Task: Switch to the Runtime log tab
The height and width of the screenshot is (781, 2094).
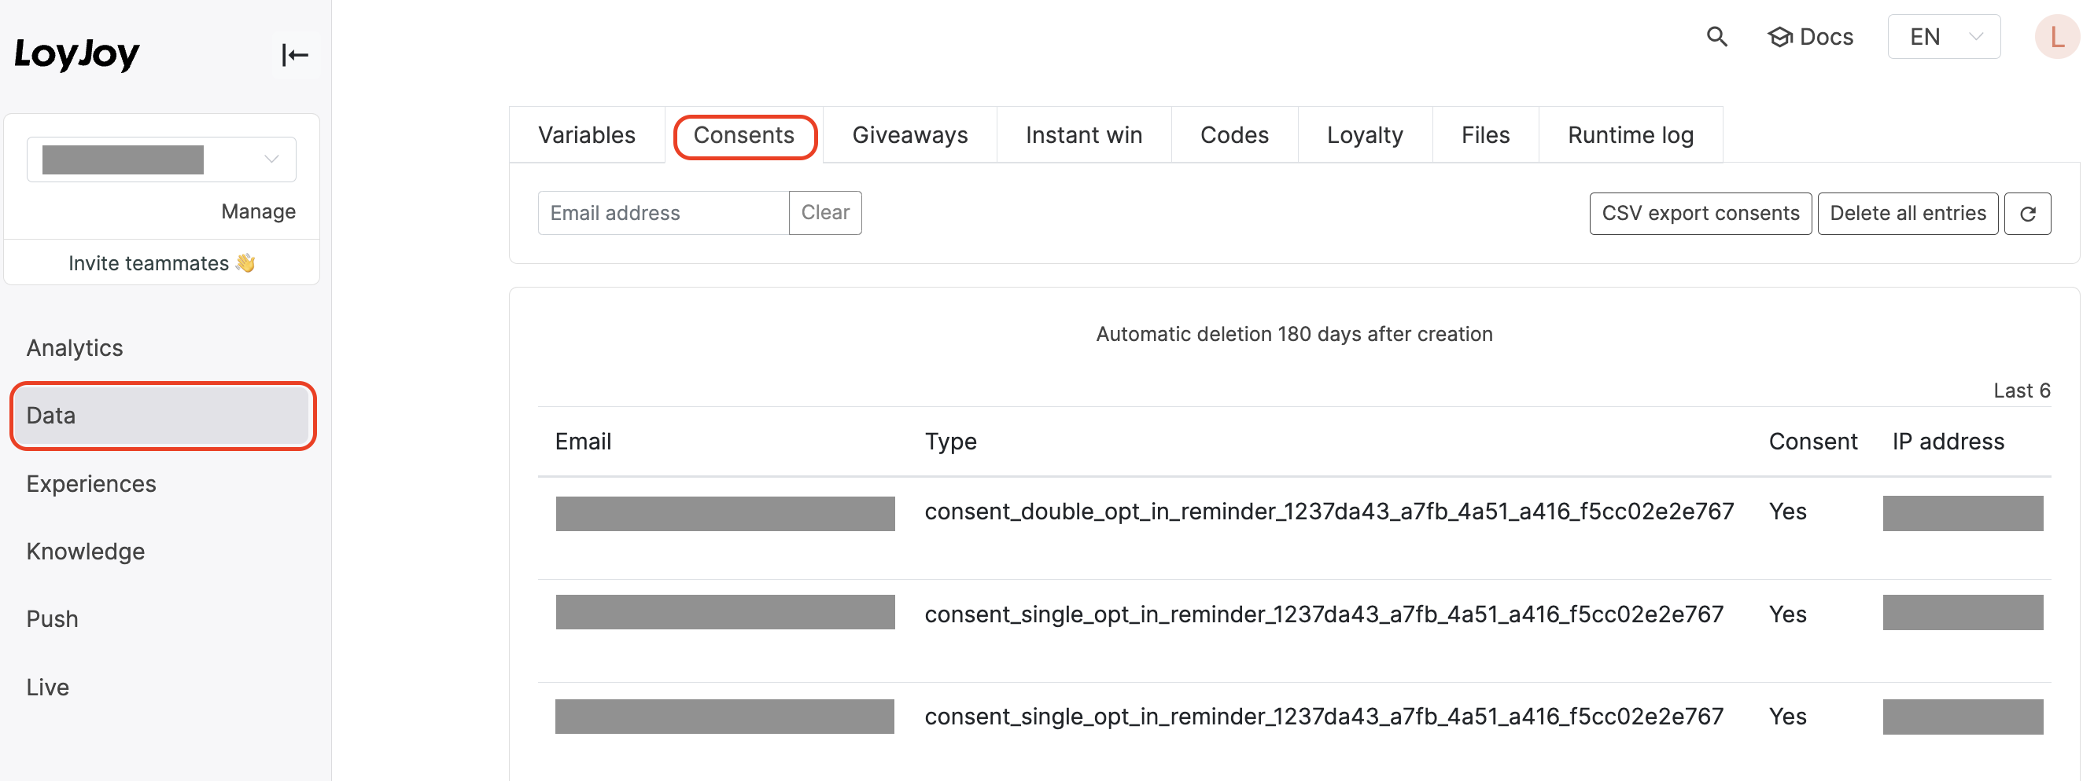Action: point(1631,135)
